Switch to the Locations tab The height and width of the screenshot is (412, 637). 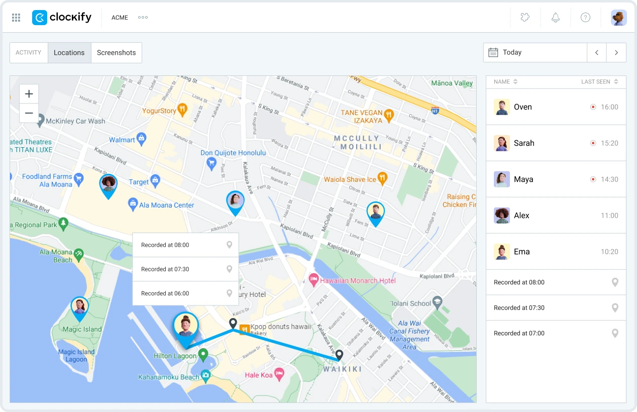tap(69, 53)
